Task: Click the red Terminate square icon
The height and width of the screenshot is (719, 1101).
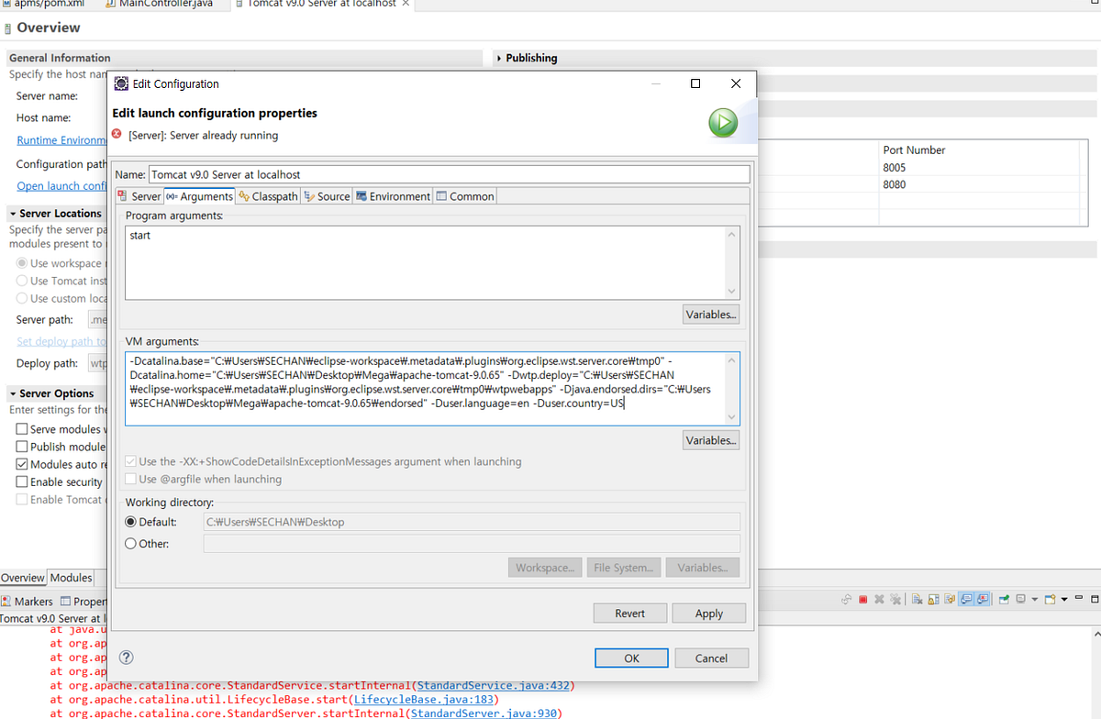Action: click(x=862, y=599)
